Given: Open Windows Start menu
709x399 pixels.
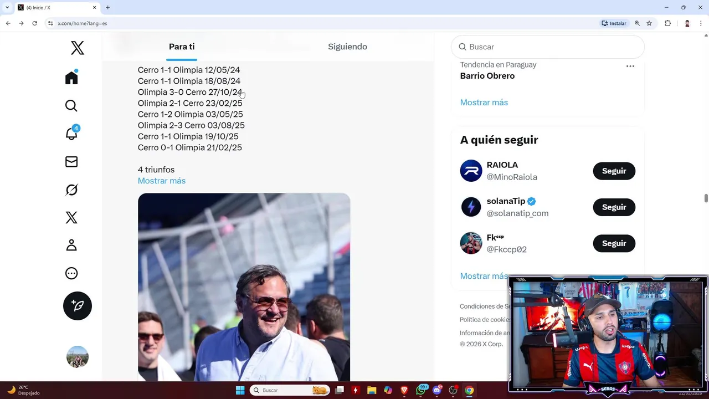Looking at the screenshot, I should click(x=240, y=390).
